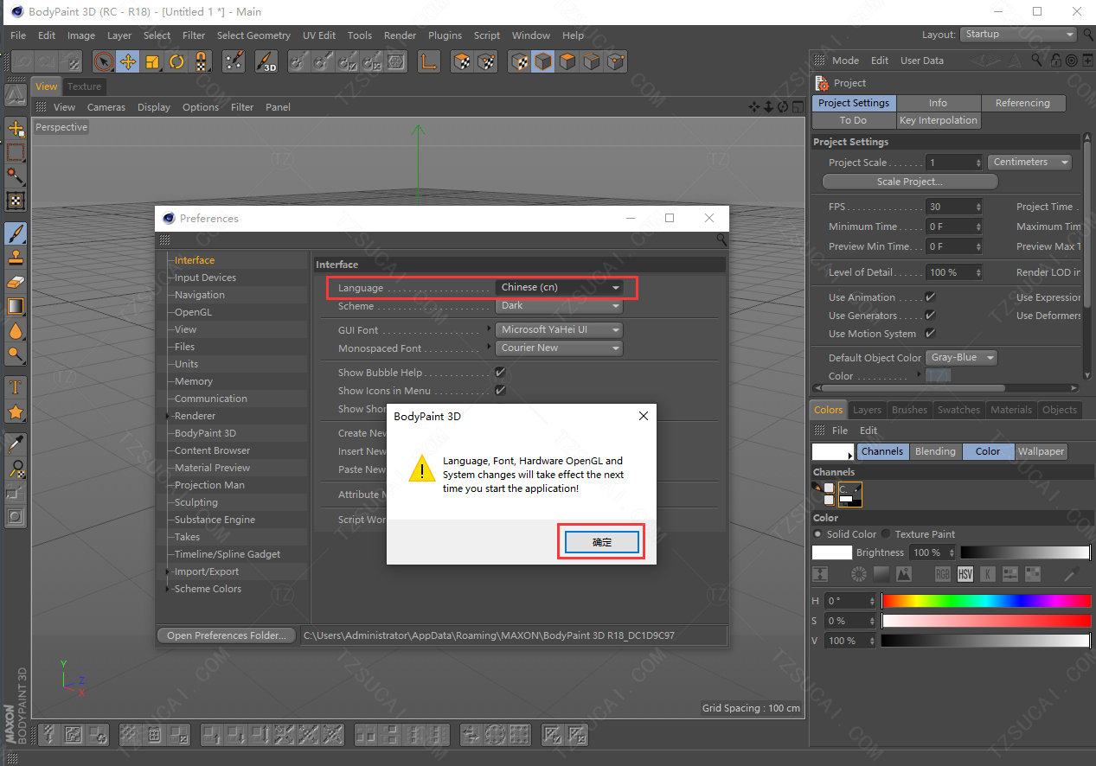
Task: Click the search icon in Attribute Manager
Action: [x=1037, y=61]
